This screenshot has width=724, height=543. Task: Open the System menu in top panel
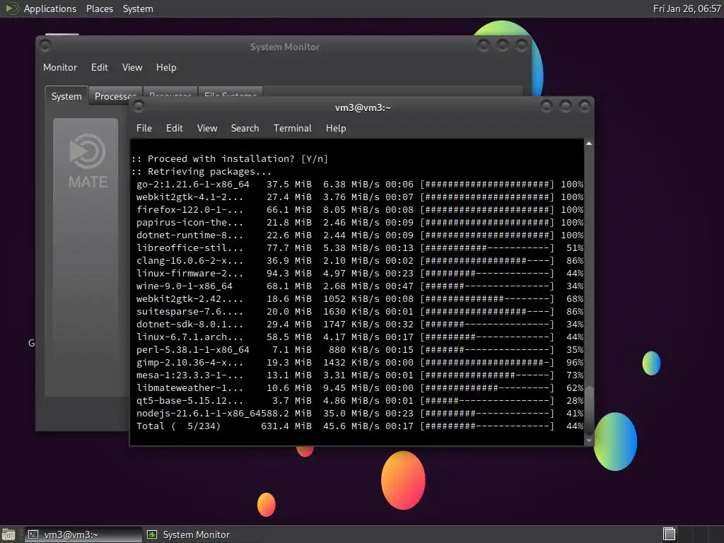(138, 8)
